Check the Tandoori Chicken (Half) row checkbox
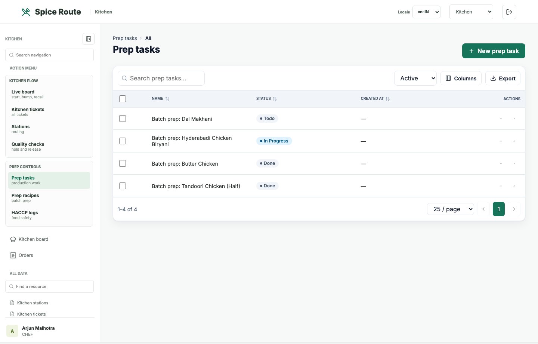This screenshot has width=538, height=344. [x=123, y=186]
